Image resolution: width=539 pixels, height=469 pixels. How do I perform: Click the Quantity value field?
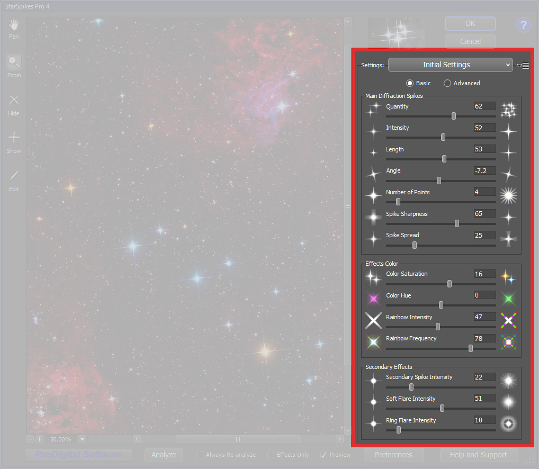(x=484, y=106)
